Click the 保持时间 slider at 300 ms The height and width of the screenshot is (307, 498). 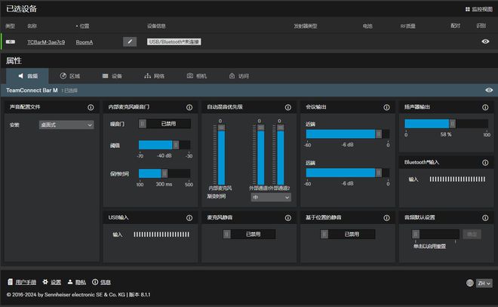164,173
